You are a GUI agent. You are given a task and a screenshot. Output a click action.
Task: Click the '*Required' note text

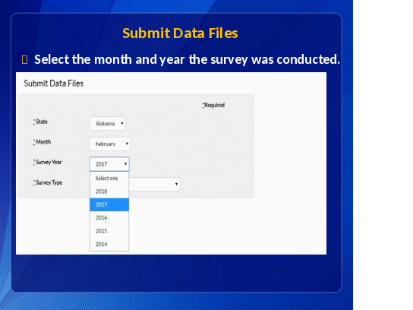pos(213,105)
